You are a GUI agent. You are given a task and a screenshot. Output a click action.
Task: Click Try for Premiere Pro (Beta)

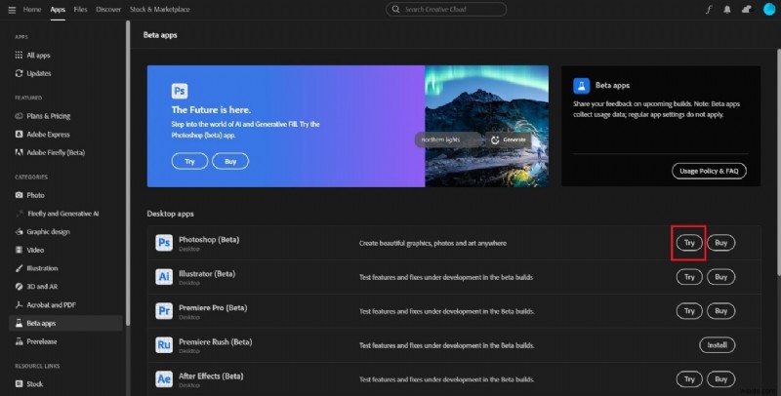click(689, 311)
